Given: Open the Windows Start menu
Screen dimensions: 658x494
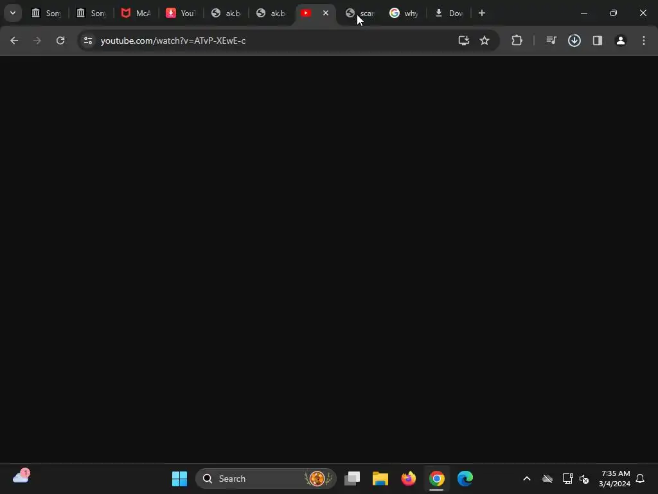Looking at the screenshot, I should (x=180, y=479).
